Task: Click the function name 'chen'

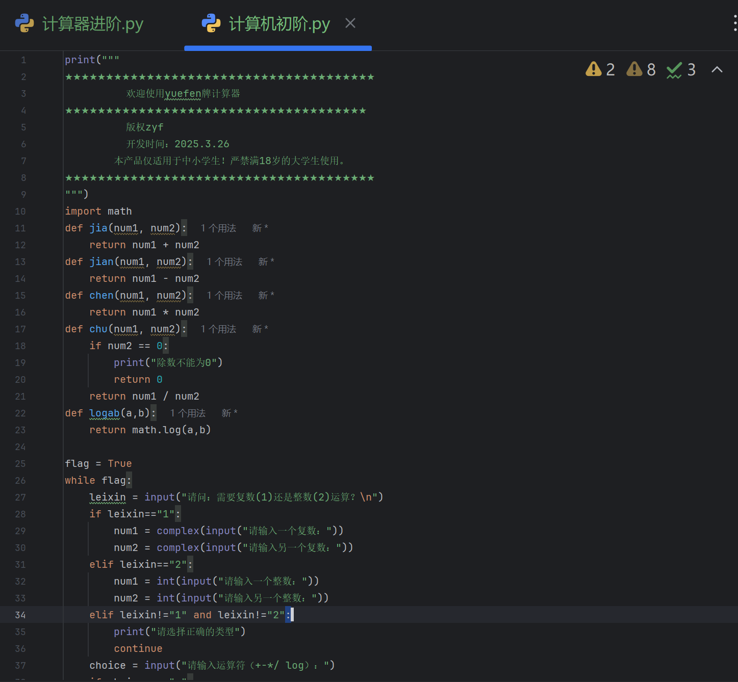Action: pos(101,295)
